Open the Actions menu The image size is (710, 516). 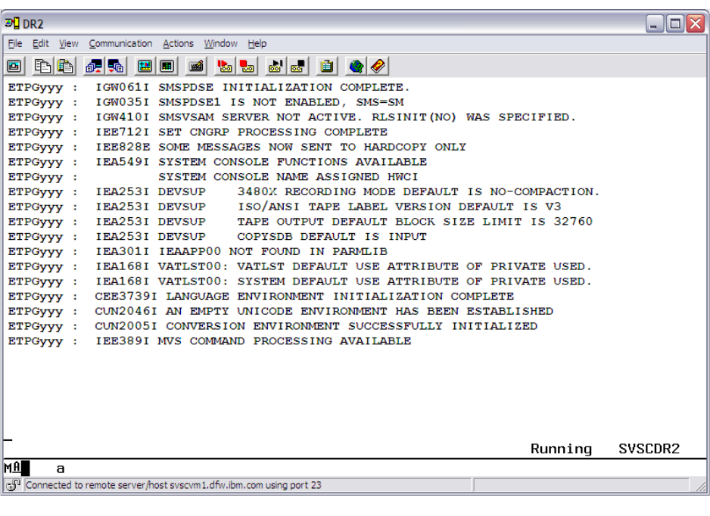coord(178,43)
